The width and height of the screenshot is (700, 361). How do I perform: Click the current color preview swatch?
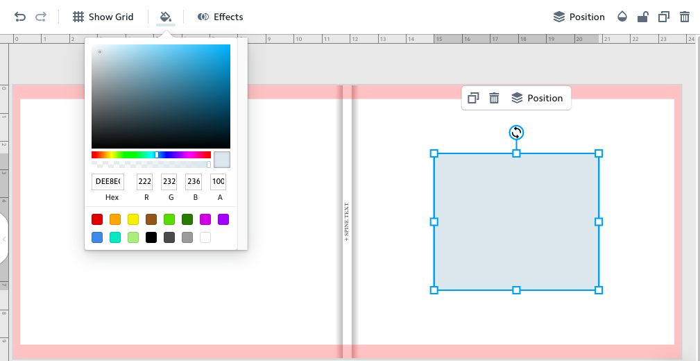222,160
